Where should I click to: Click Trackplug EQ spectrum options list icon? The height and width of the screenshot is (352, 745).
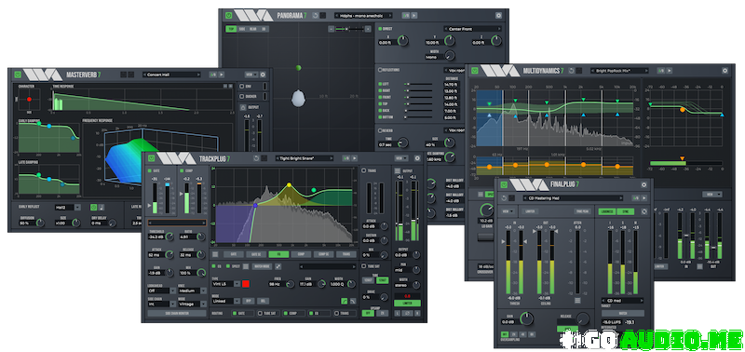[246, 266]
